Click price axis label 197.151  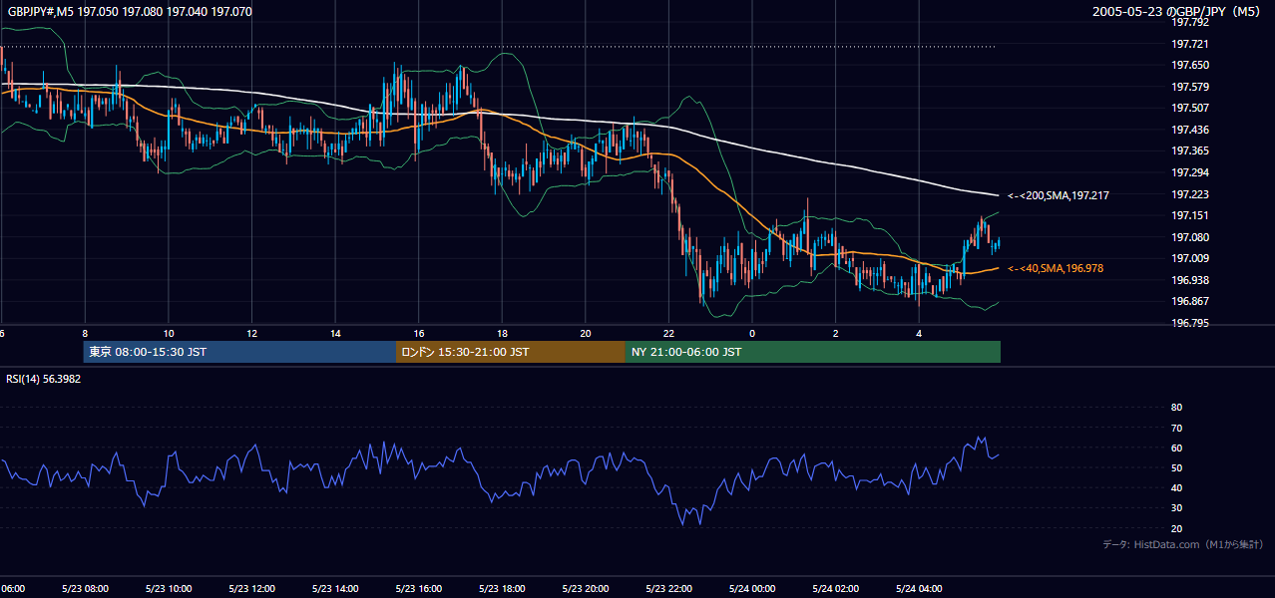1189,215
